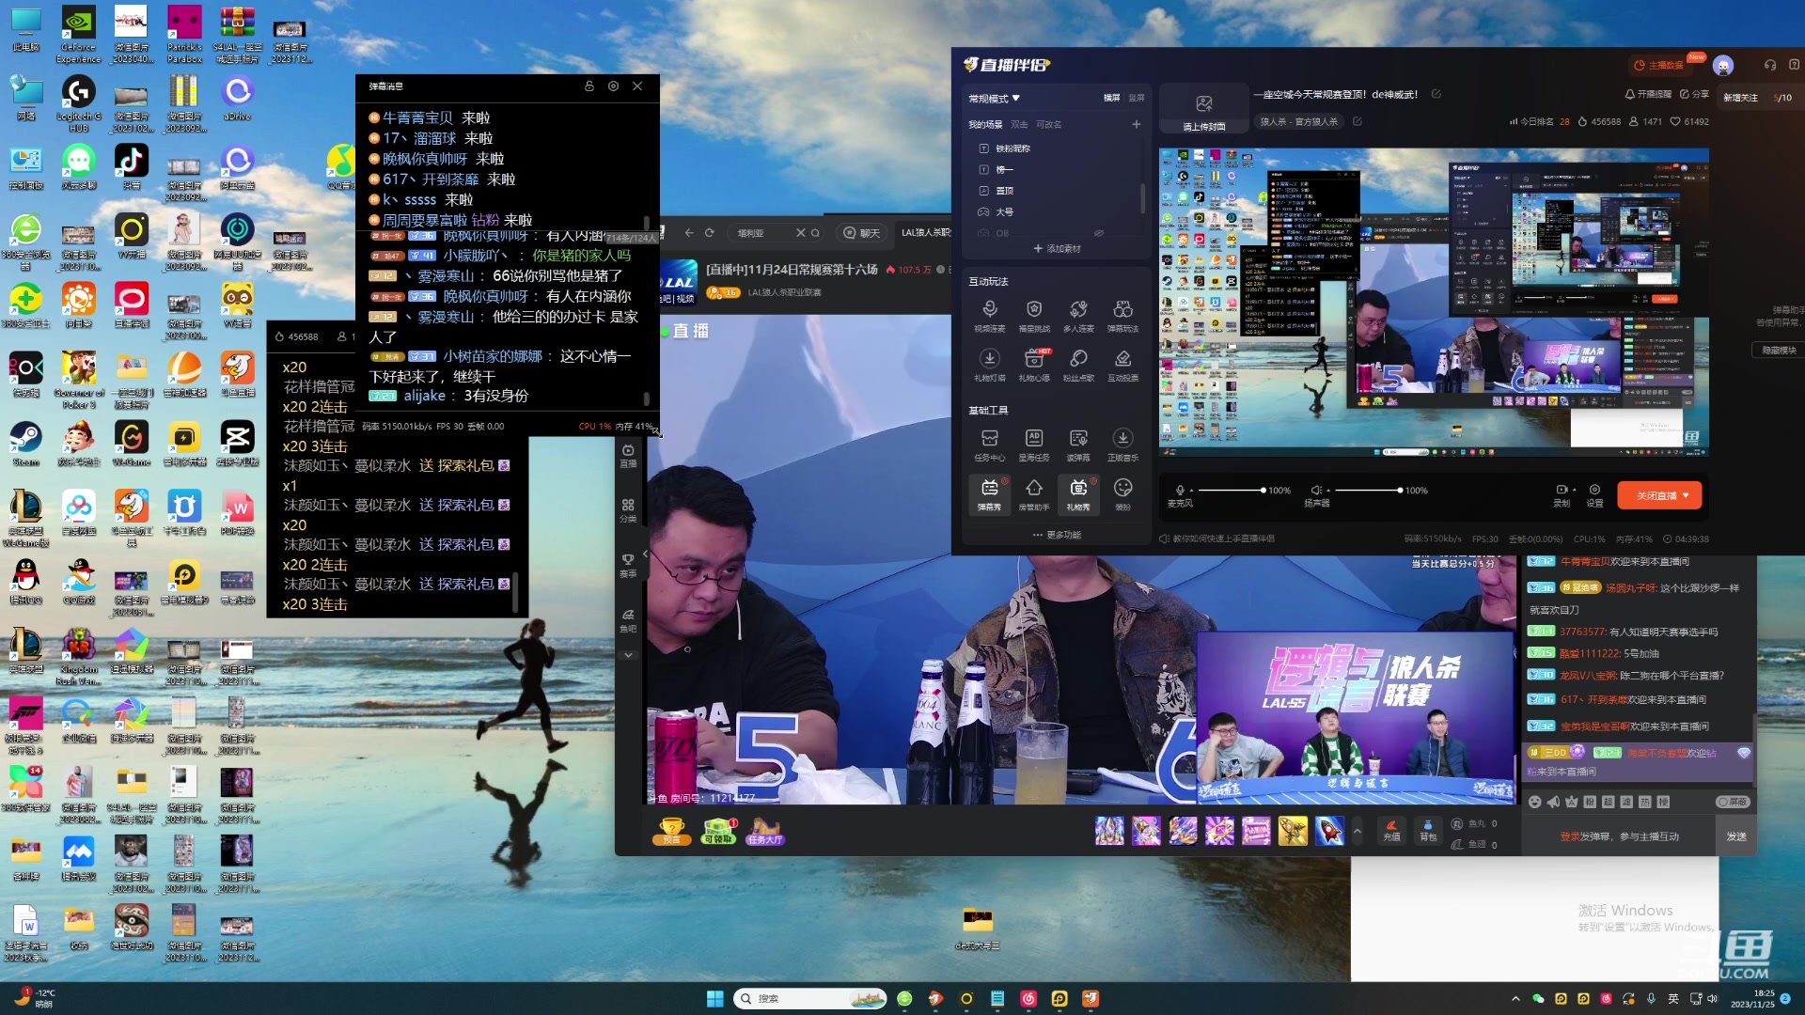Click the emoji face icon in chat toolbar

pos(1535,802)
